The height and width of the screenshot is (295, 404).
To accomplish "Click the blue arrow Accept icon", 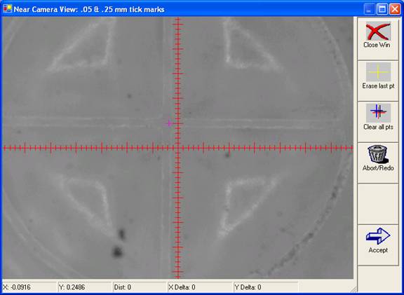I will click(378, 236).
